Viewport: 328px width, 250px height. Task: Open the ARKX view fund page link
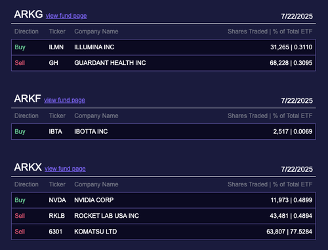click(65, 169)
